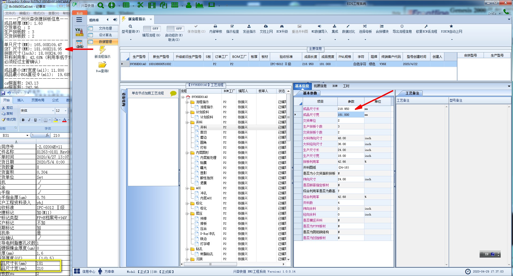
Task: Click P2ECN自动上网 star icon
Action: tap(451, 26)
